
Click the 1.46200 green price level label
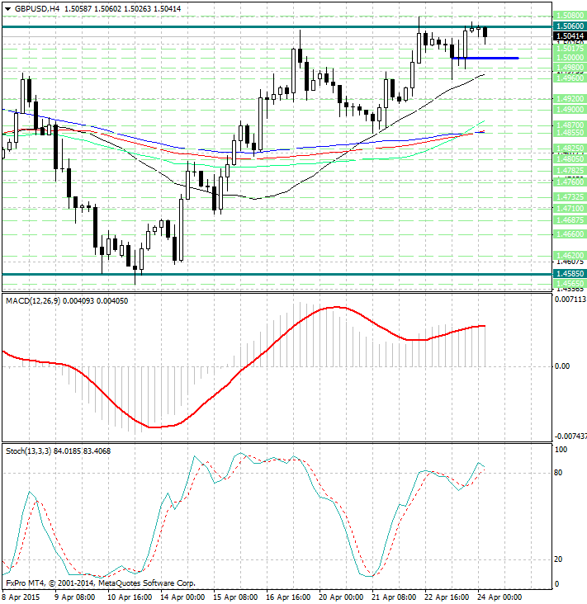(x=570, y=255)
